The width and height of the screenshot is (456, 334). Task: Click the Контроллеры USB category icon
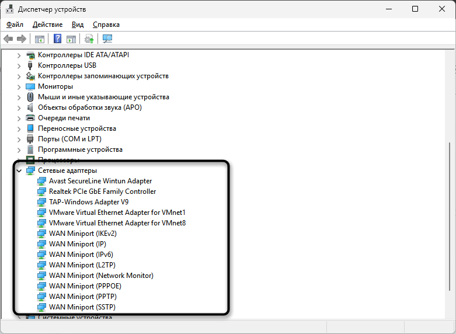[x=30, y=65]
